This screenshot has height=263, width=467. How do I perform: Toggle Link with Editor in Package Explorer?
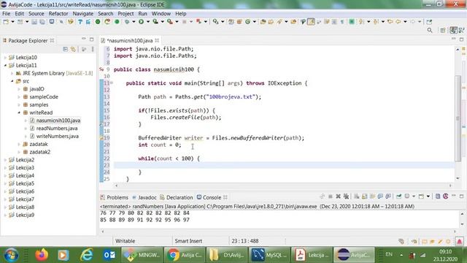tap(73, 49)
